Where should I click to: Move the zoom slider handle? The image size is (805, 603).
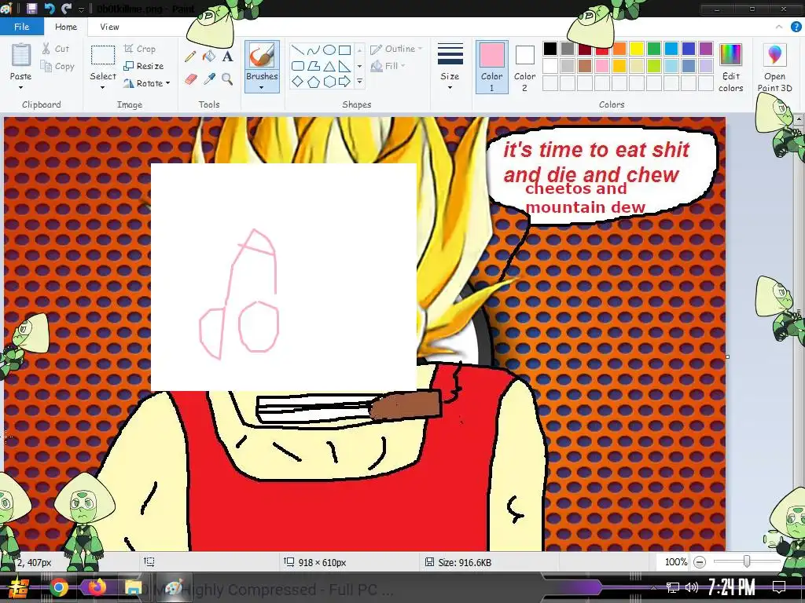pyautogui.click(x=747, y=562)
